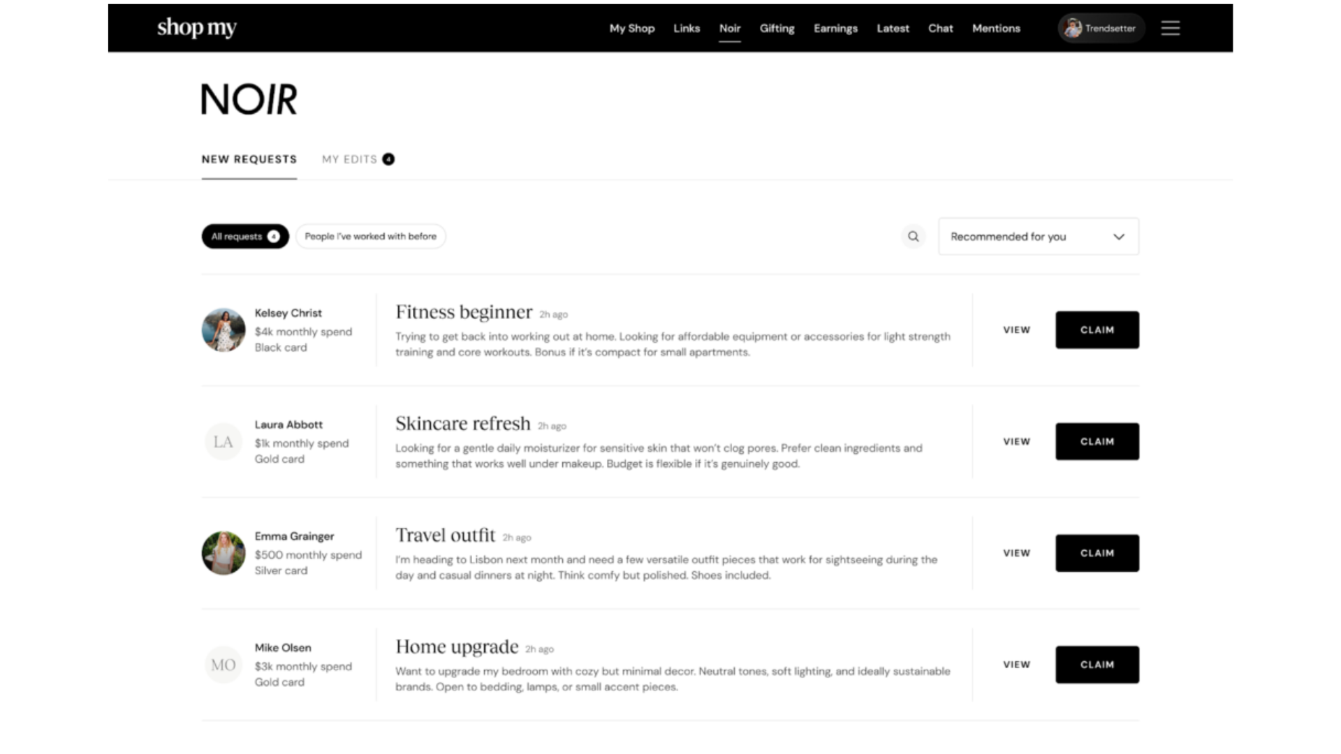Screen dimensions: 1341x754
Task: Click Mike Olsen's MO initials avatar
Action: pyautogui.click(x=223, y=665)
